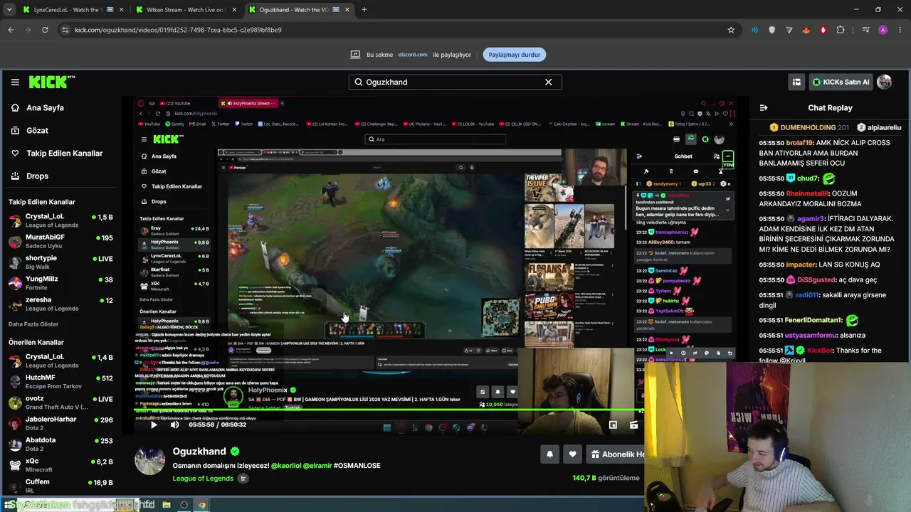Open zeresha followed channel
Viewport: 911px width, 512px height.
pos(60,304)
